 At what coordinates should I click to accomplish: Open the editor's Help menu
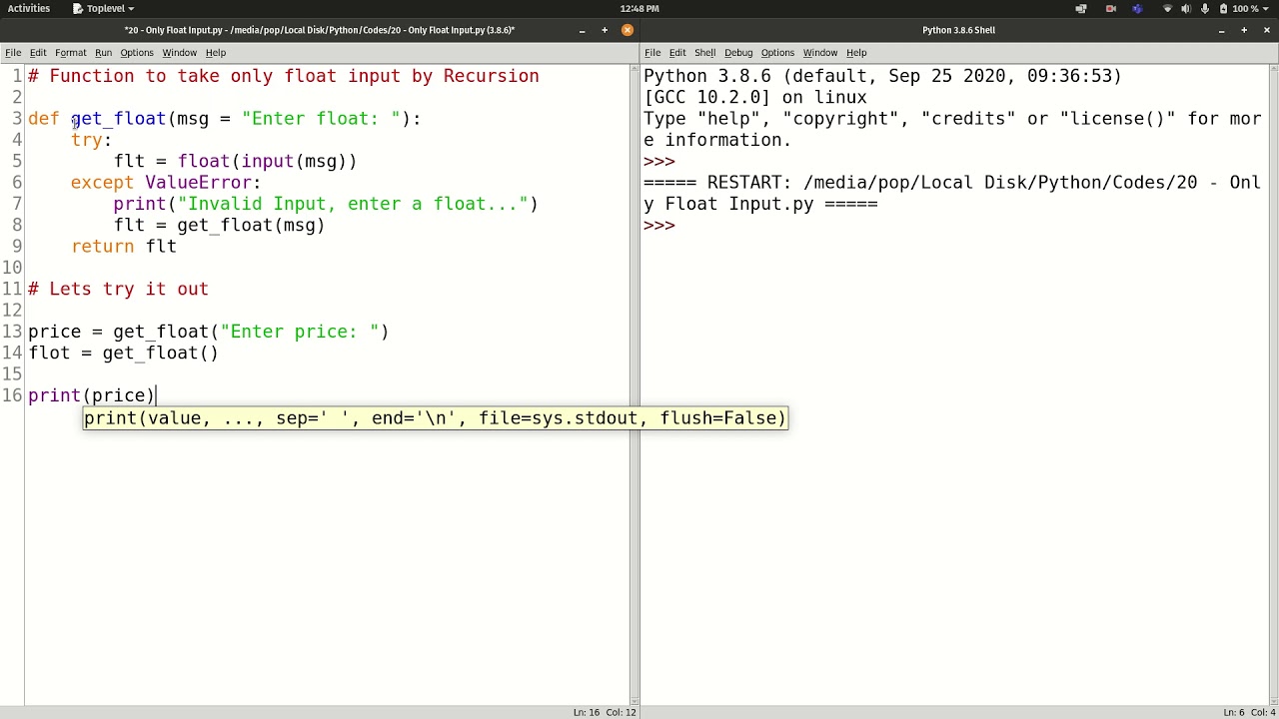(216, 52)
